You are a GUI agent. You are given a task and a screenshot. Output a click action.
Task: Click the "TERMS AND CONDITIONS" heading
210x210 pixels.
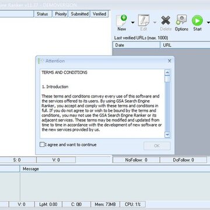click(64, 72)
